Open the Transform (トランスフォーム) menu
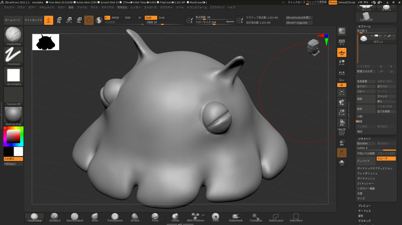 [x=197, y=7]
